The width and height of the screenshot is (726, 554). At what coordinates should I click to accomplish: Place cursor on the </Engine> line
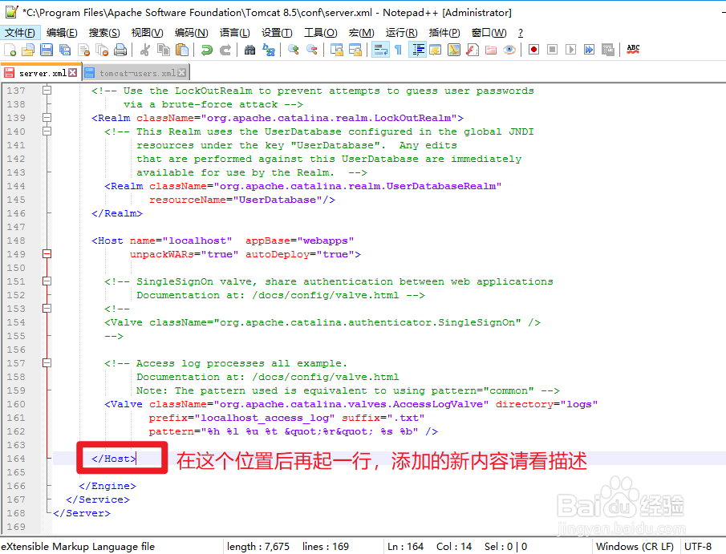coord(107,486)
